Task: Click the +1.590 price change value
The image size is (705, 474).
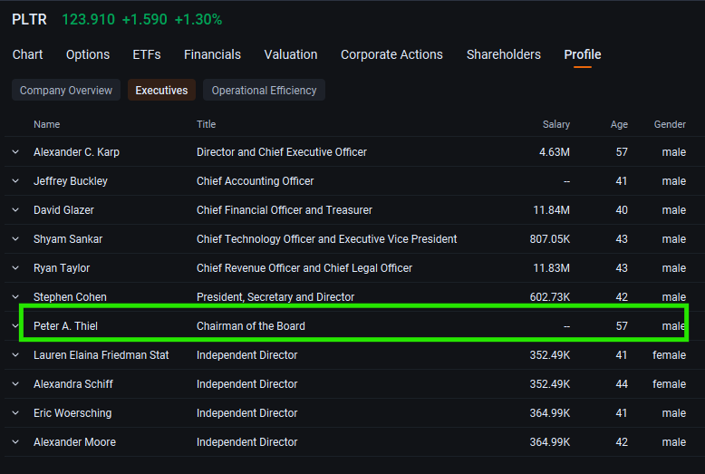Action: (x=144, y=19)
